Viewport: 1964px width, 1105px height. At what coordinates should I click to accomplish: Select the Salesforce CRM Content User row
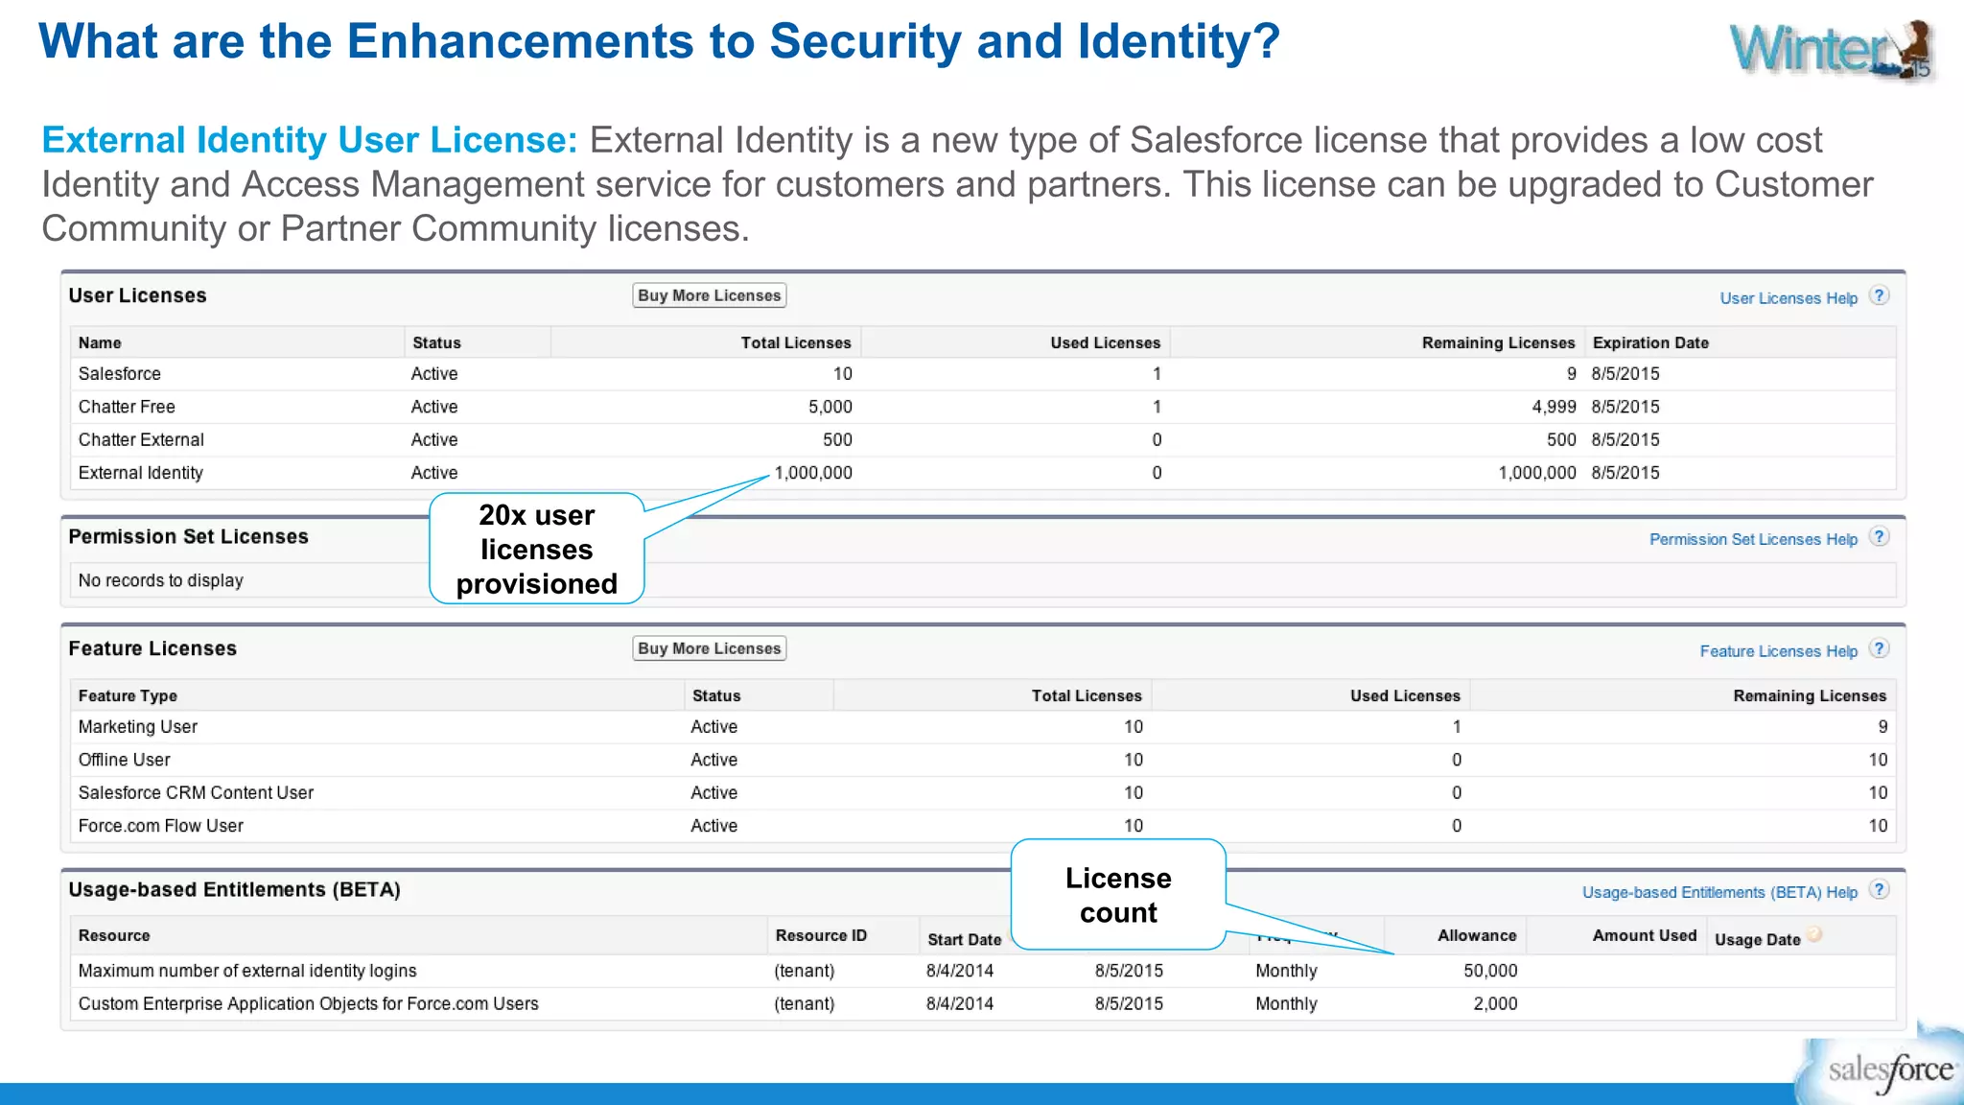tap(983, 792)
